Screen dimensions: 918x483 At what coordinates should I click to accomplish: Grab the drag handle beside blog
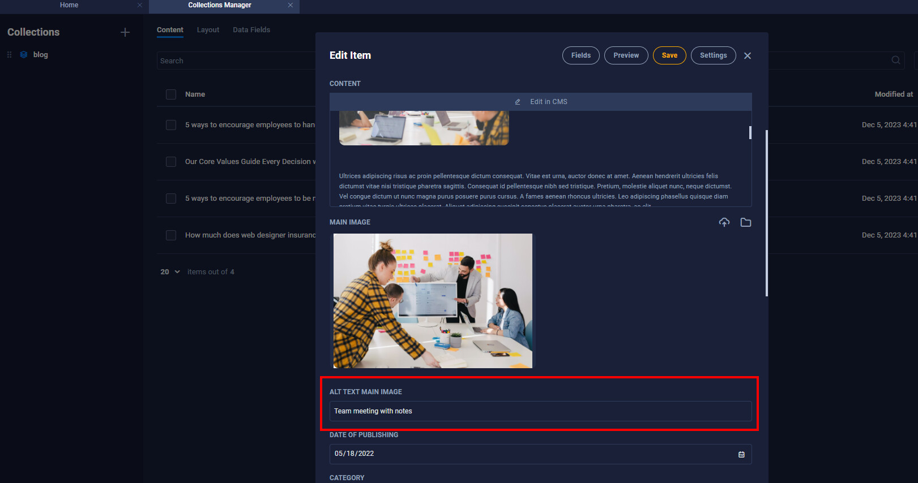(9, 55)
